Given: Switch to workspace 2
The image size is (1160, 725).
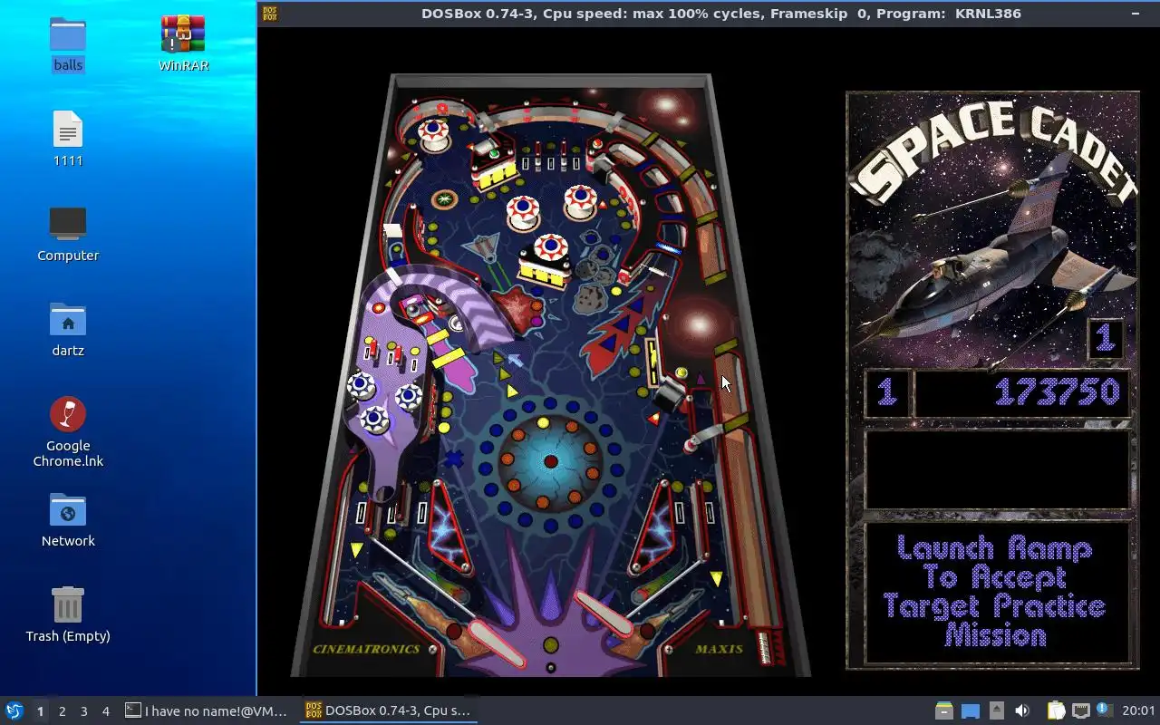Looking at the screenshot, I should 62,711.
